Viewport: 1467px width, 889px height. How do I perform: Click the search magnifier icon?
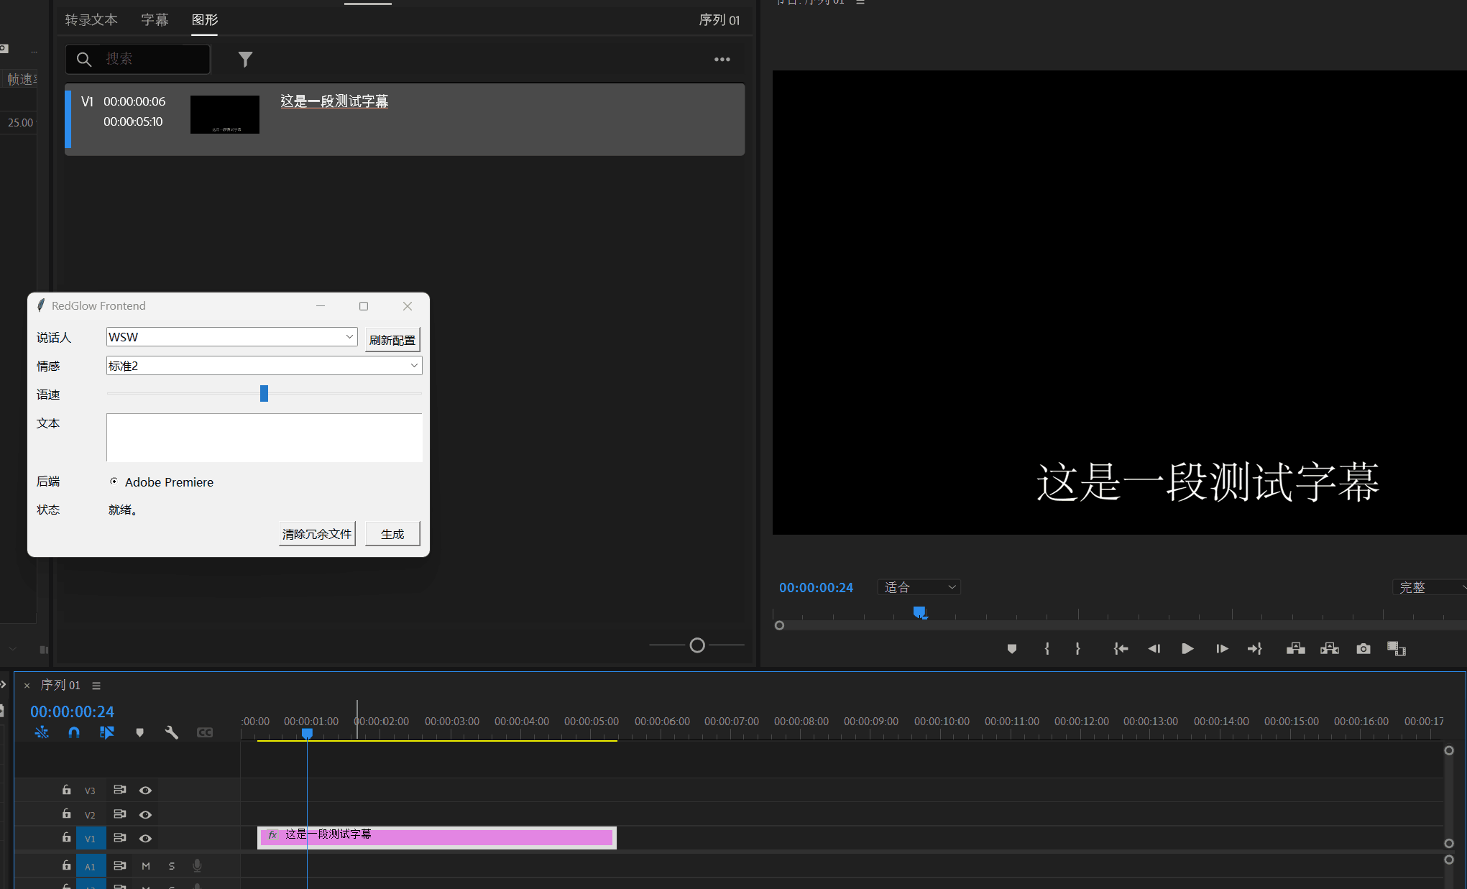point(84,60)
